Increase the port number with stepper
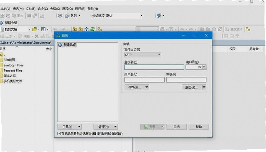 pos(204,66)
